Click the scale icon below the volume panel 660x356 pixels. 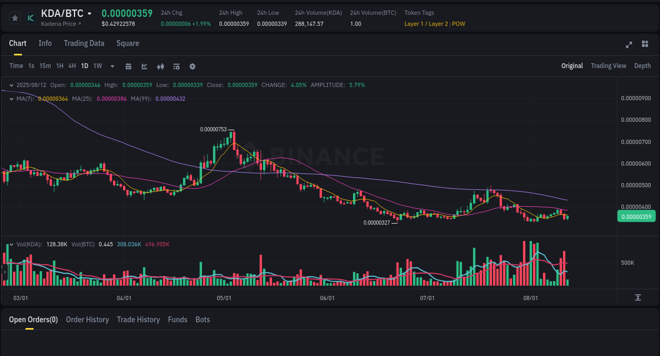(x=637, y=297)
